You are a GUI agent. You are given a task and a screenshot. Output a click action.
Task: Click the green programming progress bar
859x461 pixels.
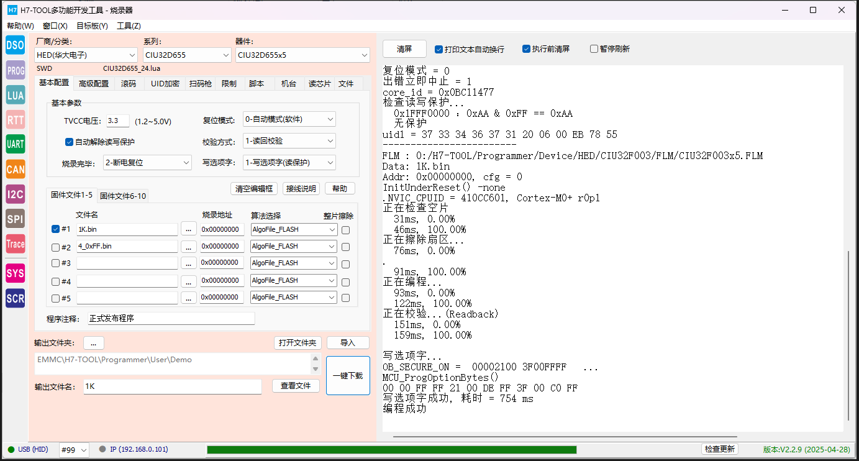click(x=391, y=450)
